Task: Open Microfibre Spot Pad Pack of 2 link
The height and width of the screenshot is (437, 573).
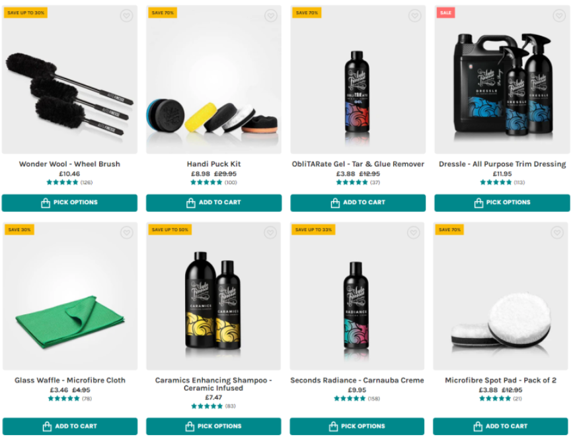Action: pyautogui.click(x=501, y=380)
